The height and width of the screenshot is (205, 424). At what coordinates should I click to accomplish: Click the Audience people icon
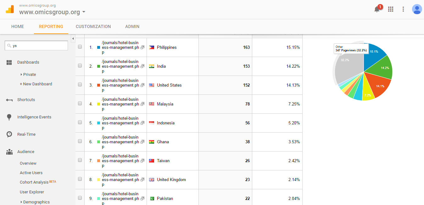(x=9, y=152)
